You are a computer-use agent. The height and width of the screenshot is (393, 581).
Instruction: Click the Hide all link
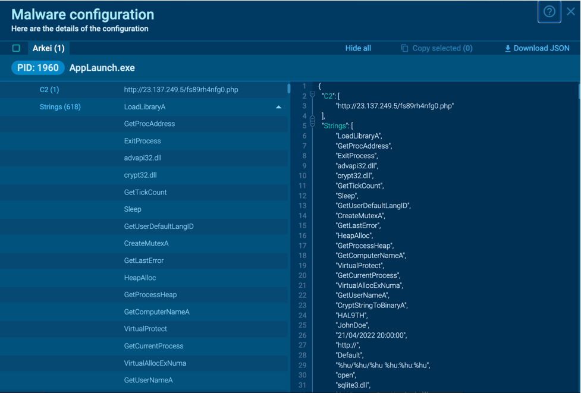pyautogui.click(x=358, y=48)
